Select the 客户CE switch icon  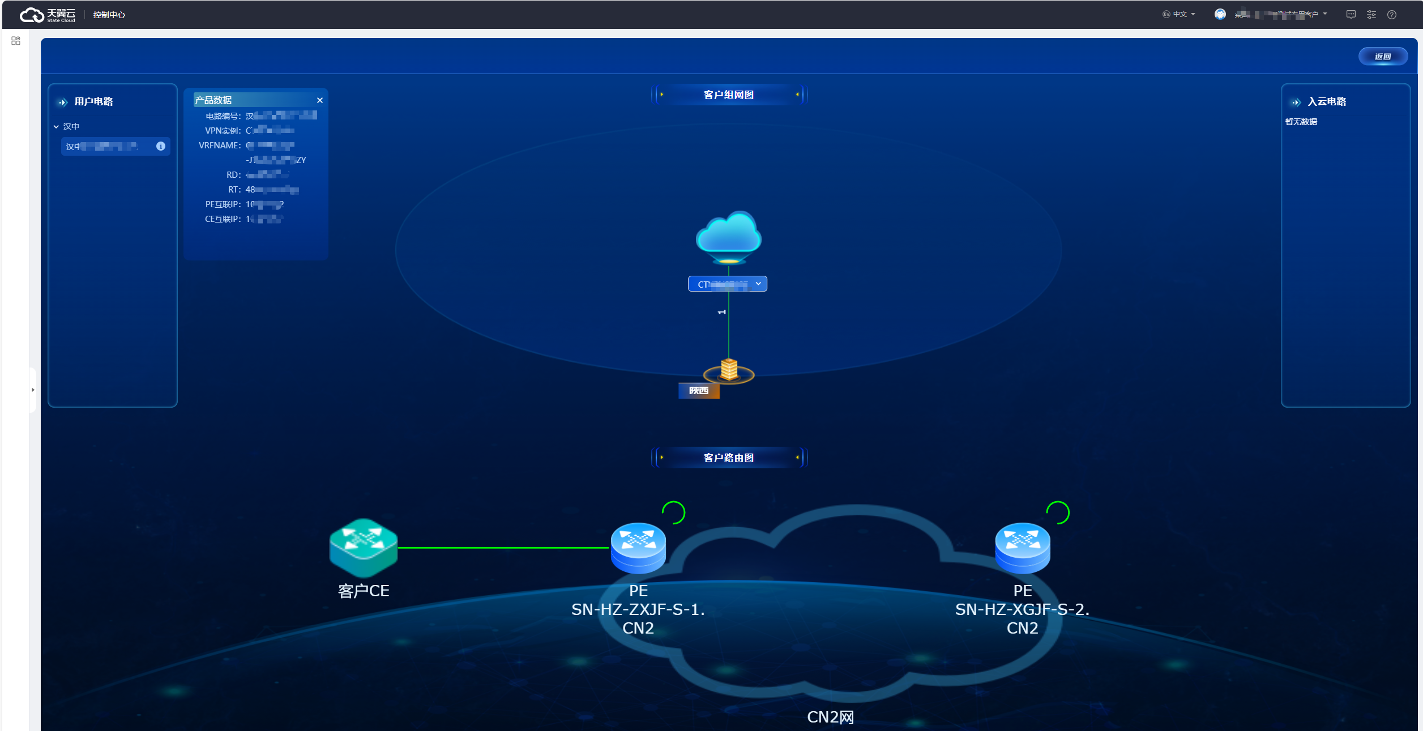(364, 548)
